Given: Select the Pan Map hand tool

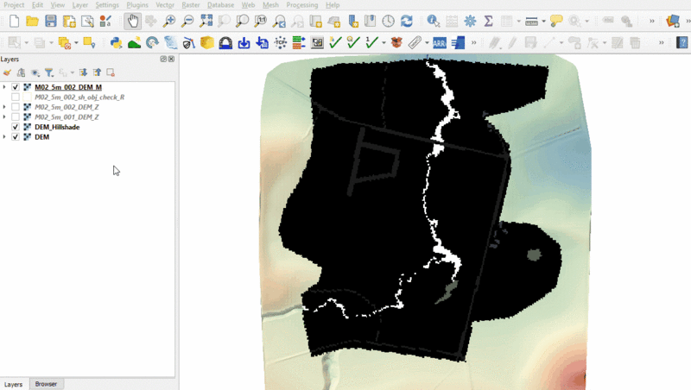Looking at the screenshot, I should click(131, 21).
